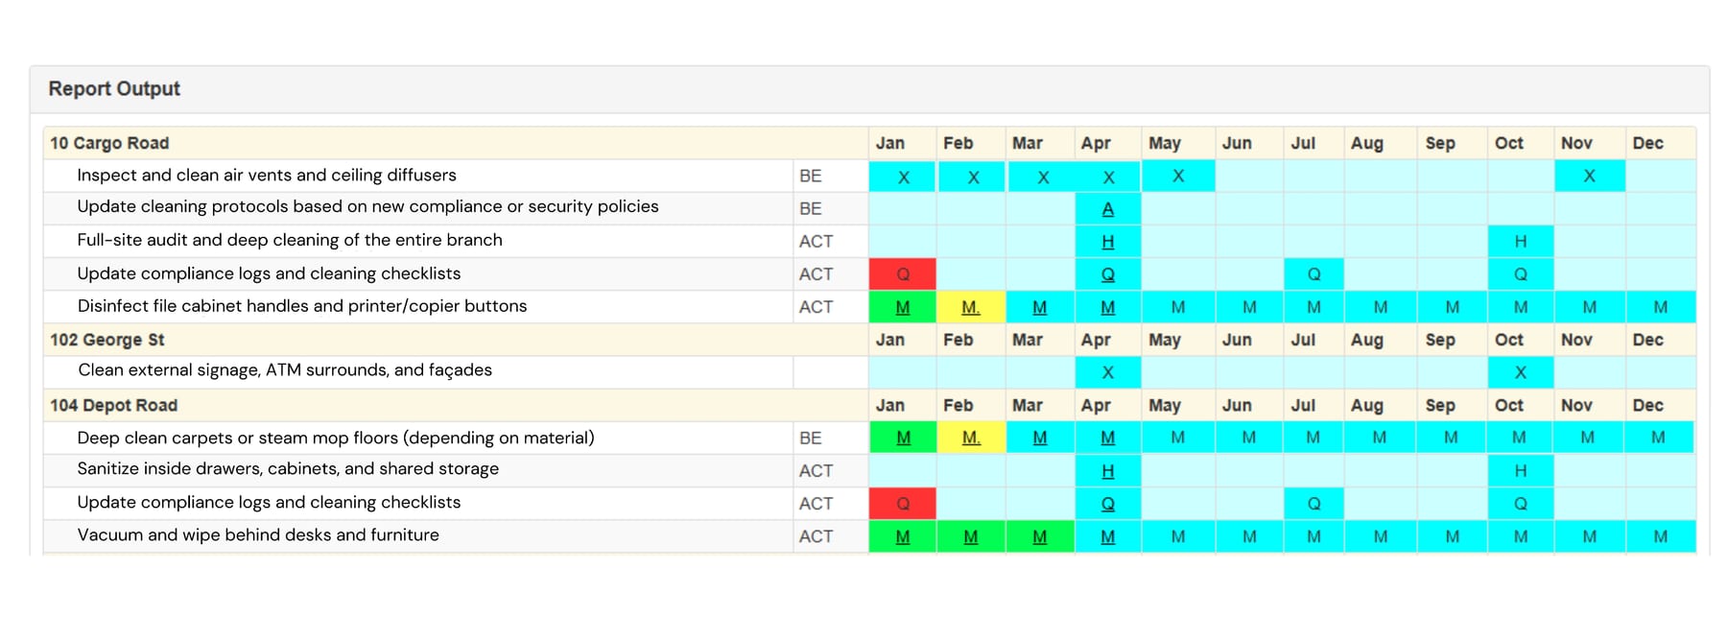The width and height of the screenshot is (1727, 617).
Task: Open green January M for Disinfect file cabinet handles
Action: pos(903,307)
